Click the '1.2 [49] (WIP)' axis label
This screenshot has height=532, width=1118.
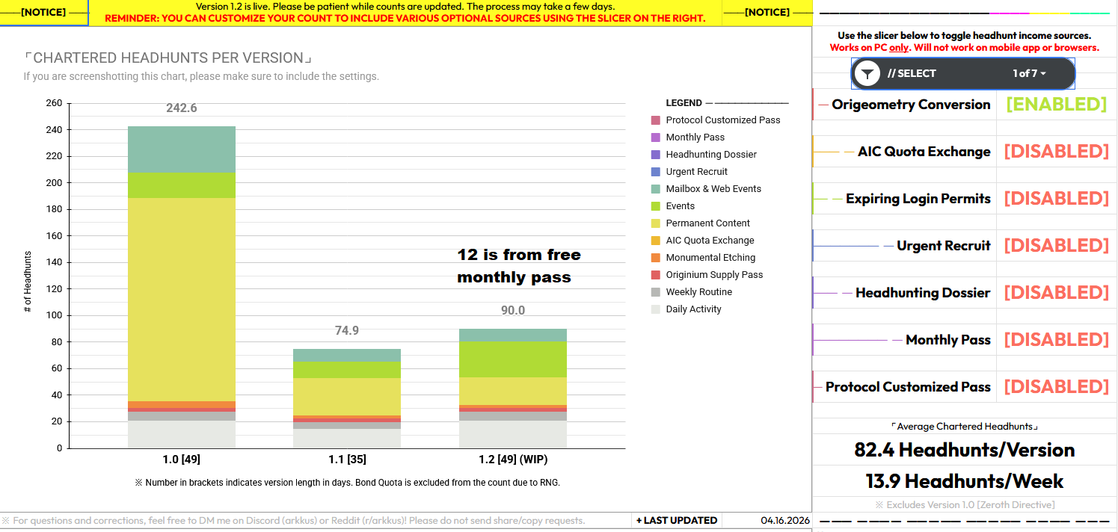[x=513, y=459]
